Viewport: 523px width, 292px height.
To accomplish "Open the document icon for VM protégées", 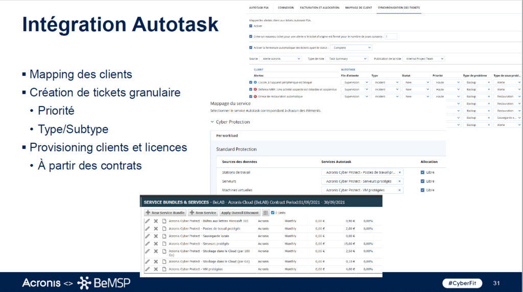I will tap(164, 269).
